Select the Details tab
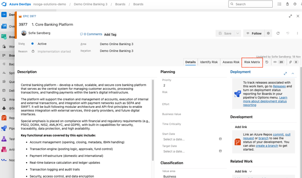302x178 pixels. pyautogui.click(x=191, y=62)
